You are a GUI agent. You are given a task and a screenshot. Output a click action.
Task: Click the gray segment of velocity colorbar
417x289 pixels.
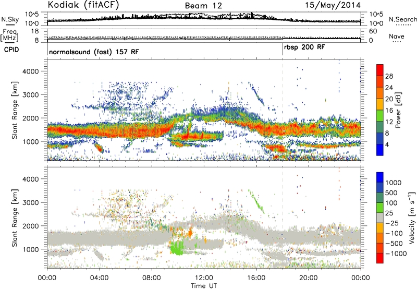[380, 218]
